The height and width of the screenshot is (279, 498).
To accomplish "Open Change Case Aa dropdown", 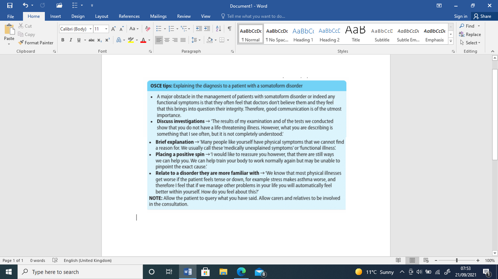I will [134, 29].
